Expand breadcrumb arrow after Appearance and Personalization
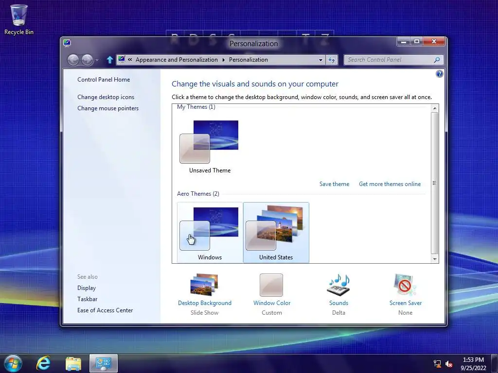This screenshot has width=498, height=373. [224, 60]
